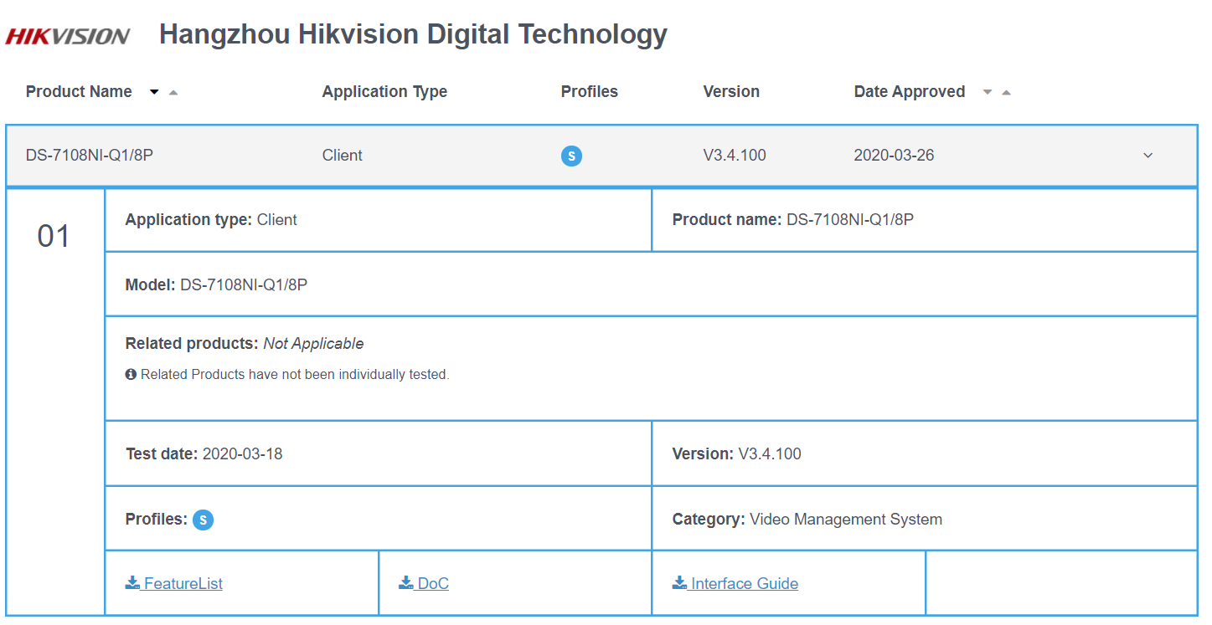
Task: Click Test date: 2020-03-18
Action: (204, 454)
